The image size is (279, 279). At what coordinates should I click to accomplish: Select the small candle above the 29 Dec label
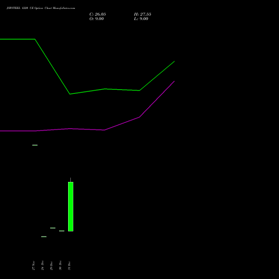(53, 228)
